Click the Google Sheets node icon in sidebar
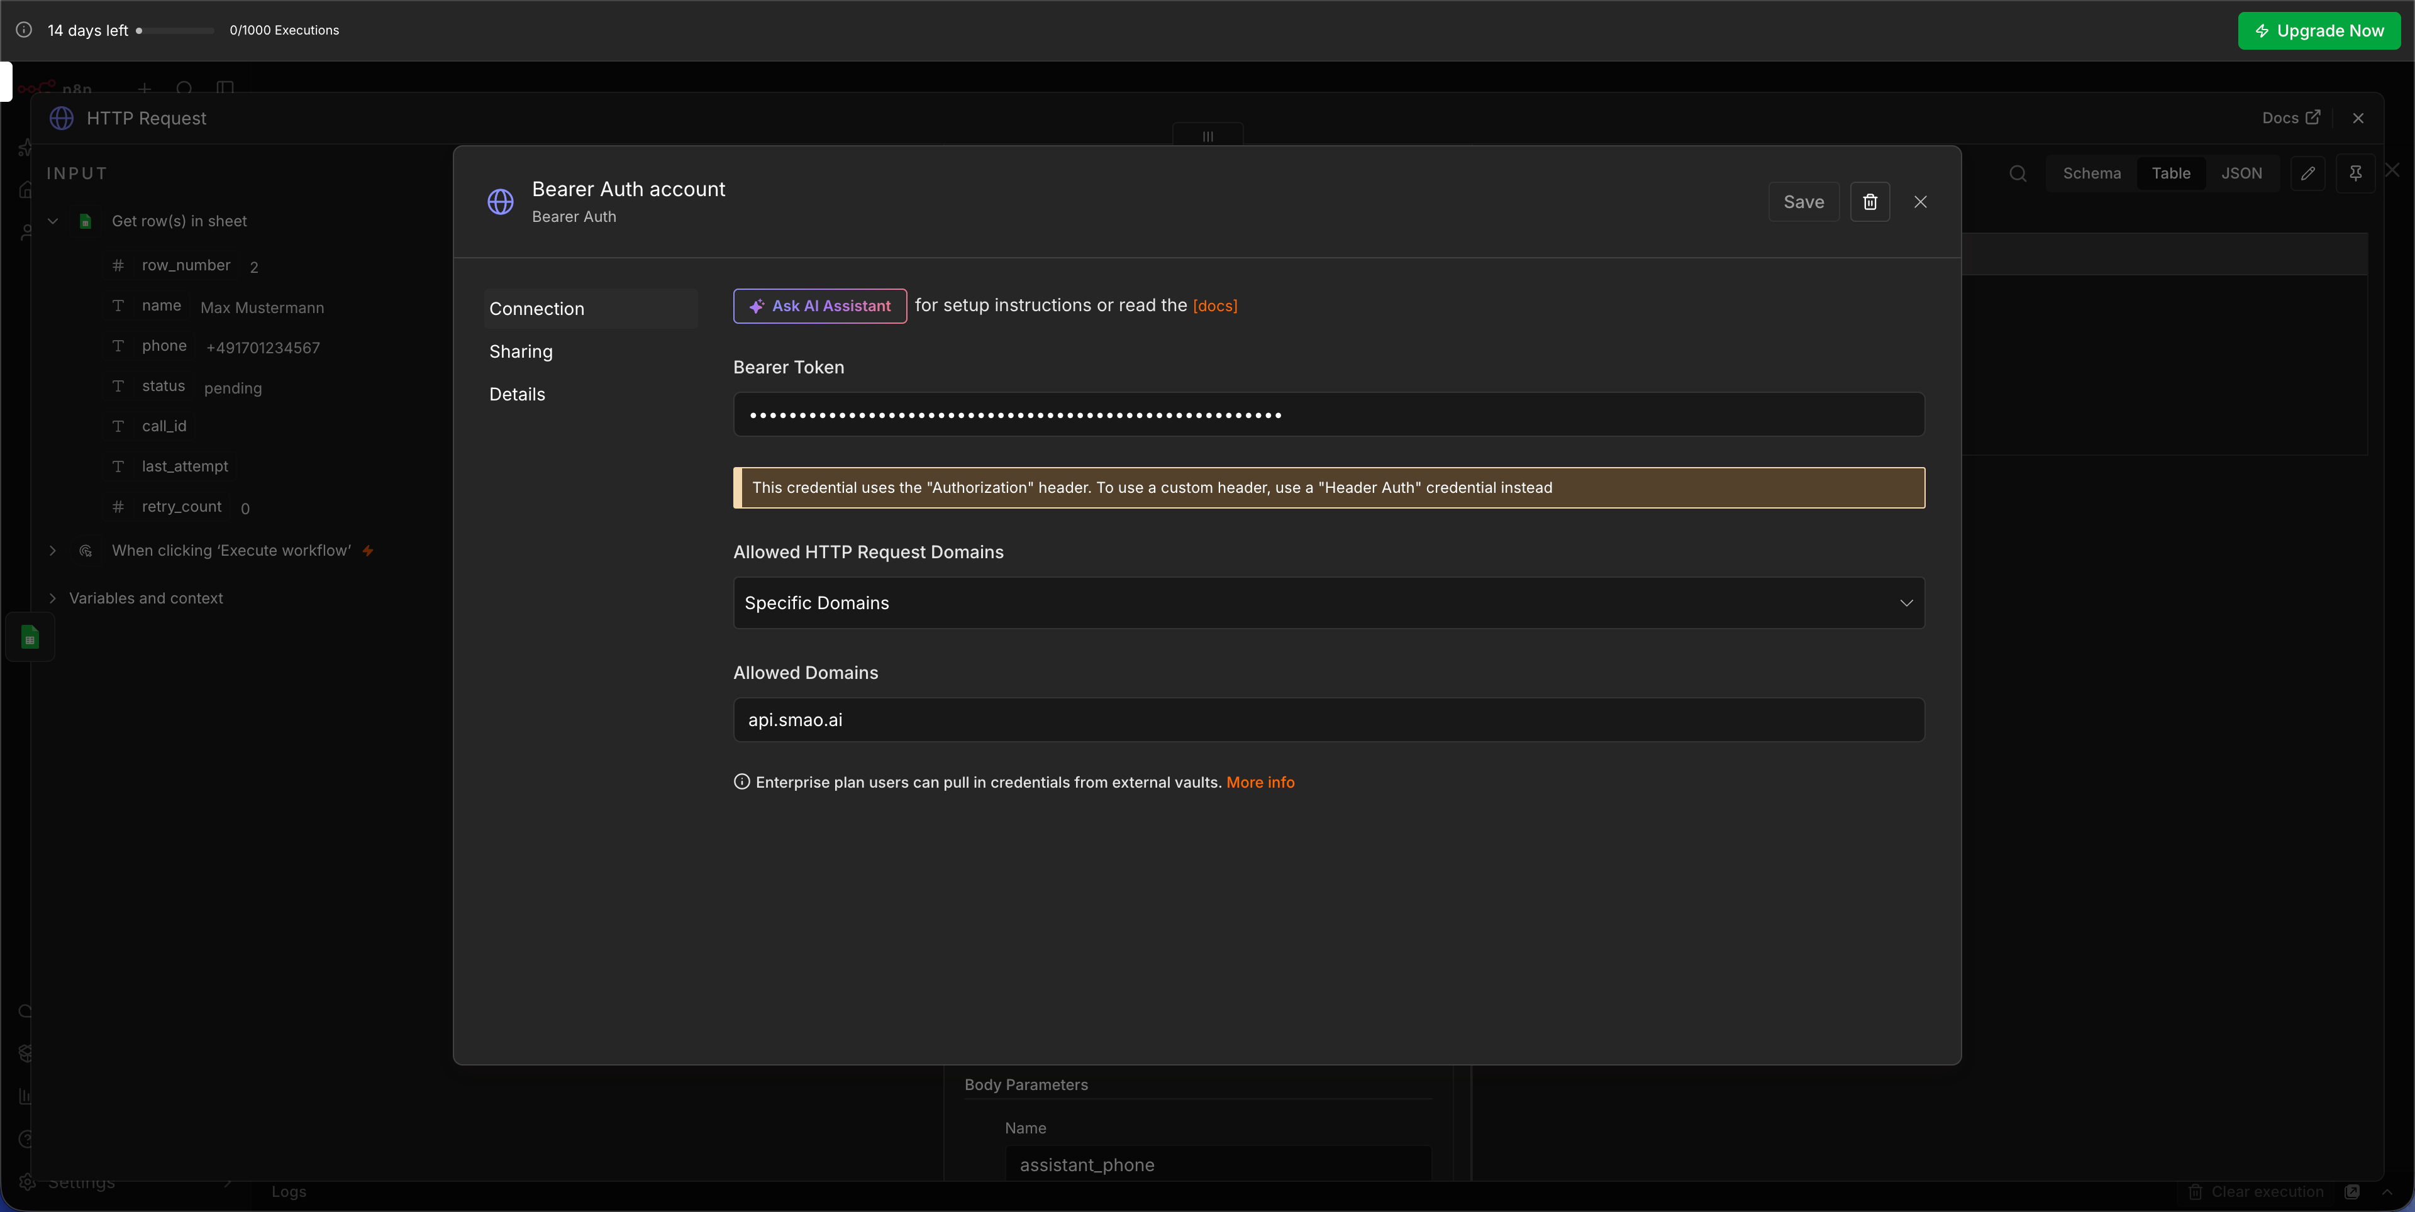2415x1212 pixels. [x=30, y=637]
